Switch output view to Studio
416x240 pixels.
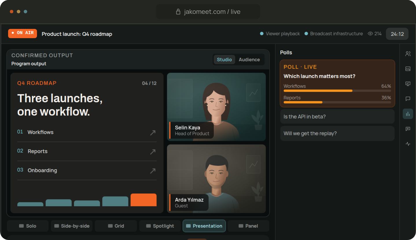click(x=224, y=60)
